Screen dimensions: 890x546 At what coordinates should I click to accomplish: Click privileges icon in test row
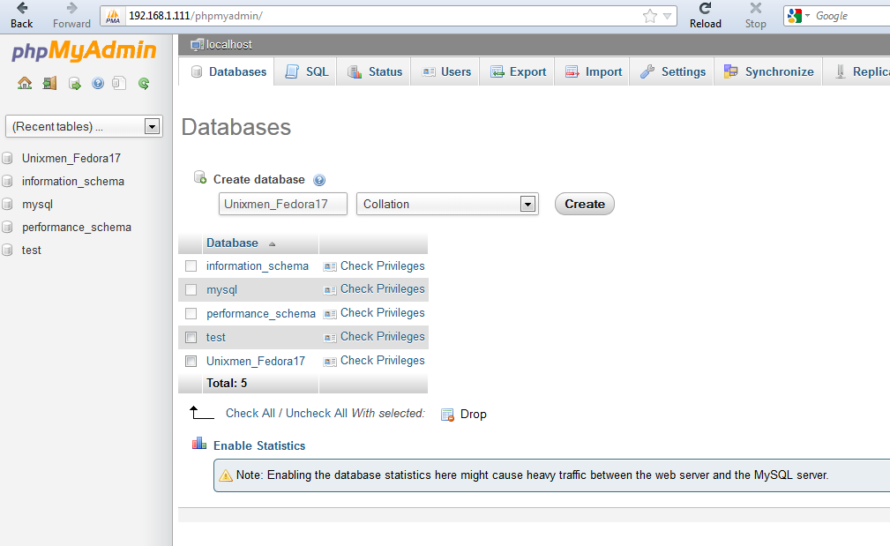[330, 338]
